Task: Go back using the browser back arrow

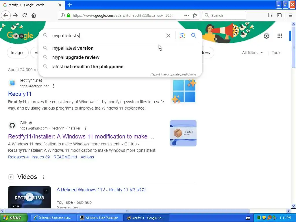Action: click(6, 16)
